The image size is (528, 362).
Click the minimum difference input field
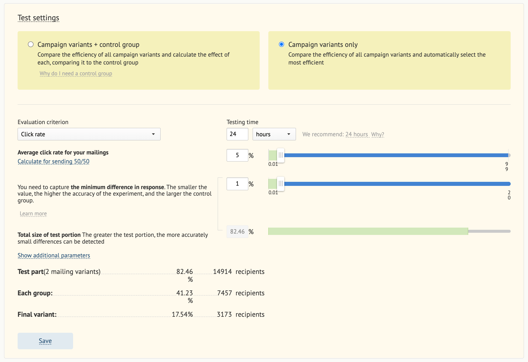coord(237,184)
